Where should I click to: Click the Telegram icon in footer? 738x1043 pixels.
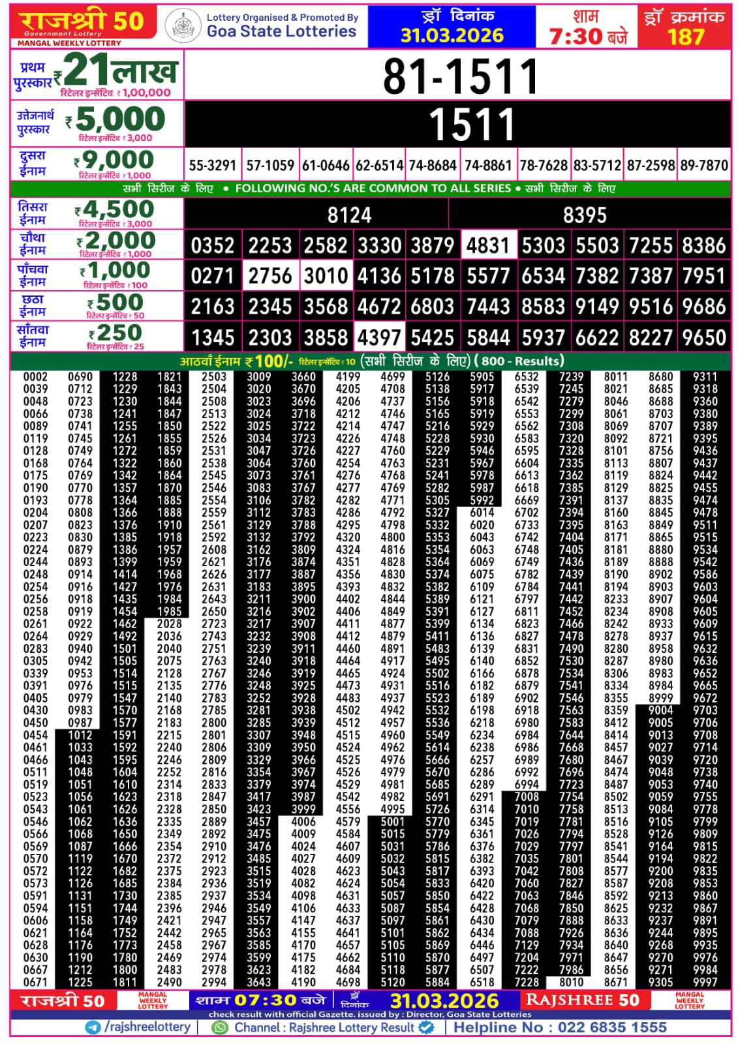[x=93, y=1027]
